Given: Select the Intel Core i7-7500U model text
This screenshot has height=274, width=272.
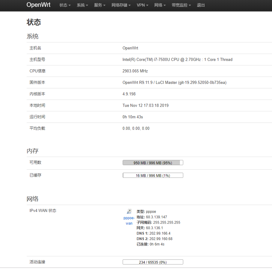Looking at the screenshot, I should [x=177, y=59].
